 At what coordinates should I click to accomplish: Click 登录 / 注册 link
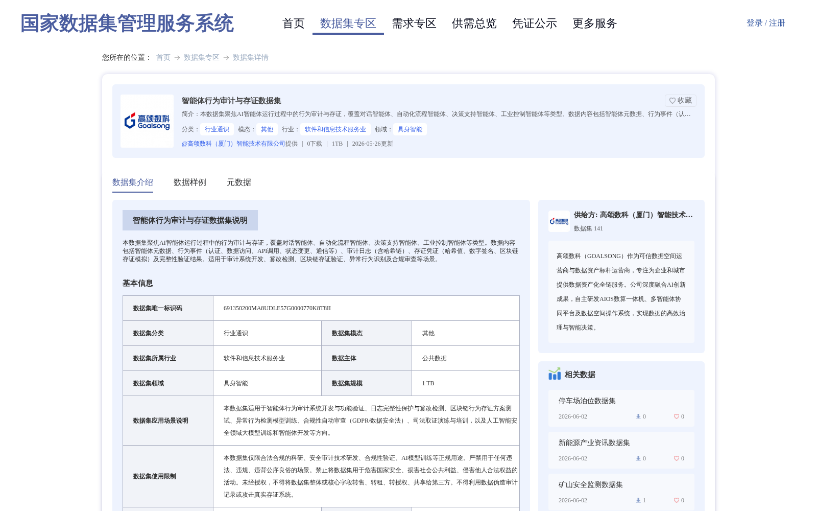coord(766,23)
